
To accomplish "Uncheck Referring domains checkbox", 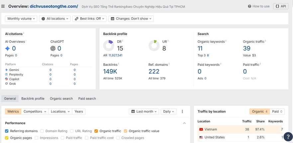I will coord(7,131).
